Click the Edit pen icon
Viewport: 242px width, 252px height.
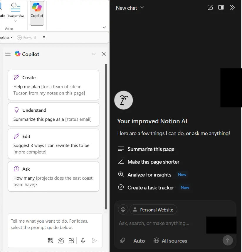coord(16,136)
